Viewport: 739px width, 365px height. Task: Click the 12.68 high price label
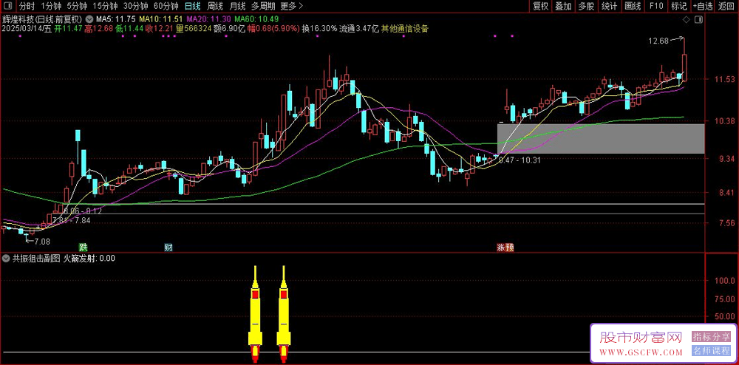point(658,41)
